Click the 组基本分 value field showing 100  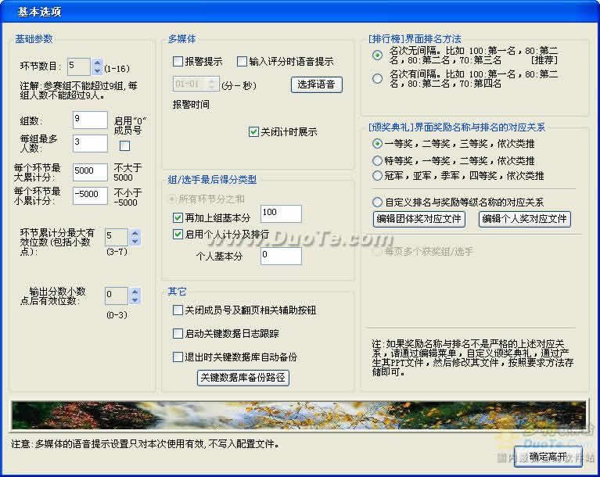pos(281,213)
